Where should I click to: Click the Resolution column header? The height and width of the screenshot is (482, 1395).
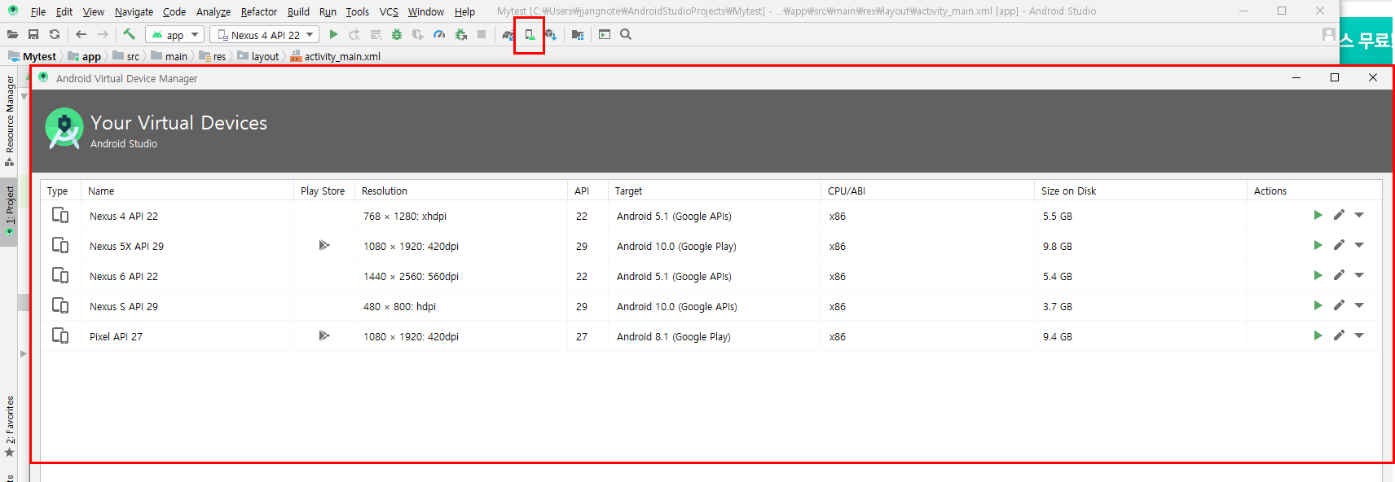coord(461,191)
